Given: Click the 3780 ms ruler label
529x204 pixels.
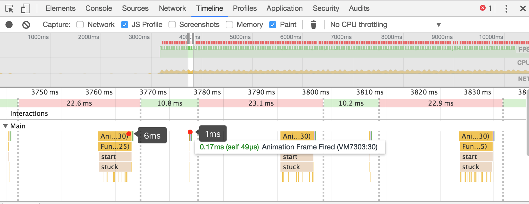Looking at the screenshot, I should point(207,92).
